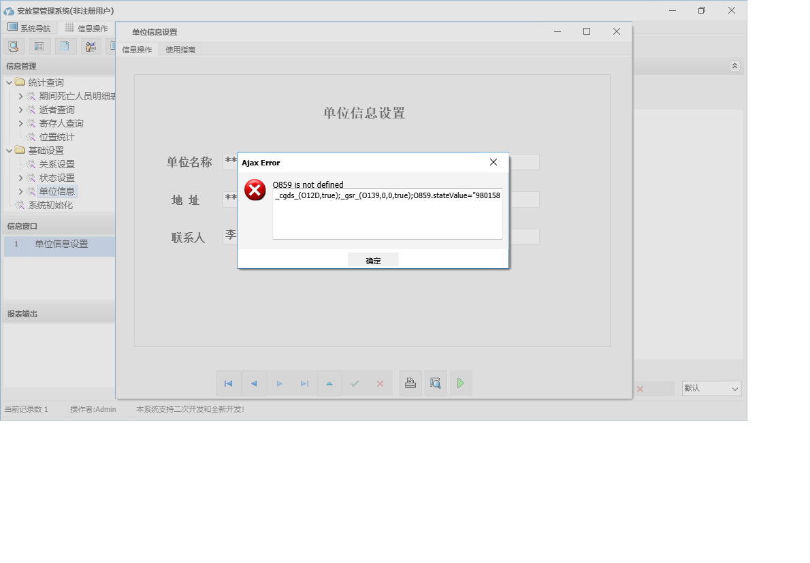Open the 使用指南 tab
Screen dimensions: 810x563
pyautogui.click(x=180, y=50)
